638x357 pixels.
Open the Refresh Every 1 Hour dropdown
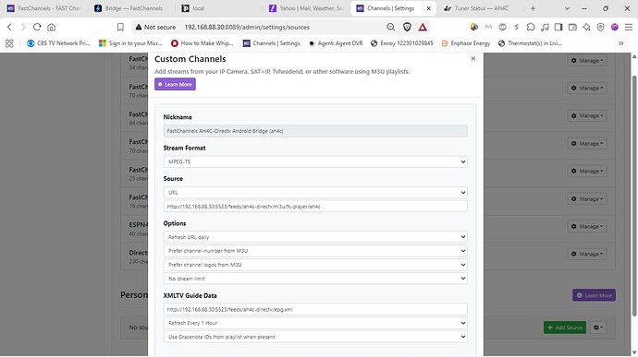click(315, 323)
